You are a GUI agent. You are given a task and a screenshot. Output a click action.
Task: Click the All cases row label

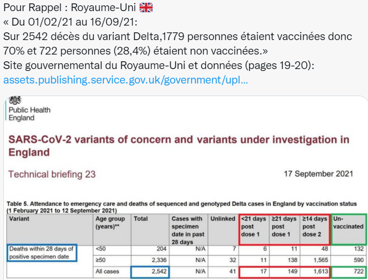[x=107, y=271]
